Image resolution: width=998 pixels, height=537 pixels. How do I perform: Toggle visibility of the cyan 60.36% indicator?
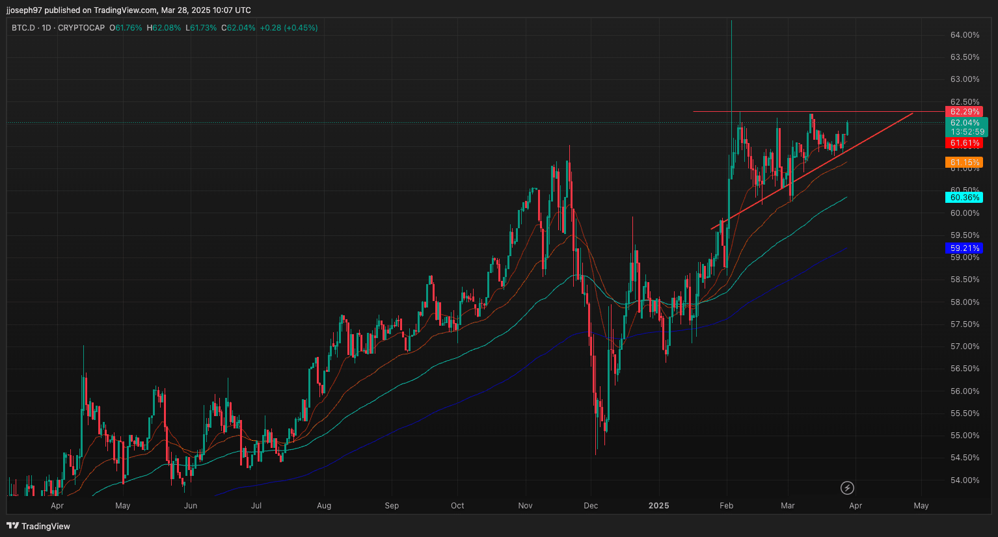click(964, 197)
